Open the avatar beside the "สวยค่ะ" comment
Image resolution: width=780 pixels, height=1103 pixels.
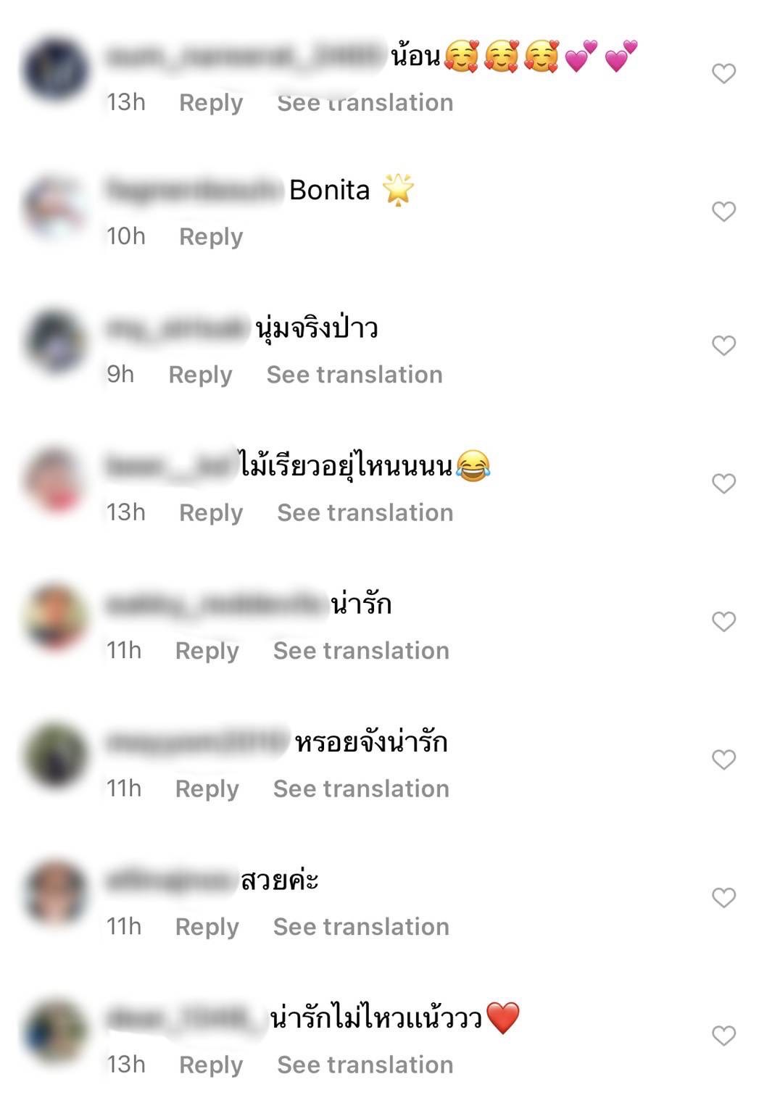[55, 893]
